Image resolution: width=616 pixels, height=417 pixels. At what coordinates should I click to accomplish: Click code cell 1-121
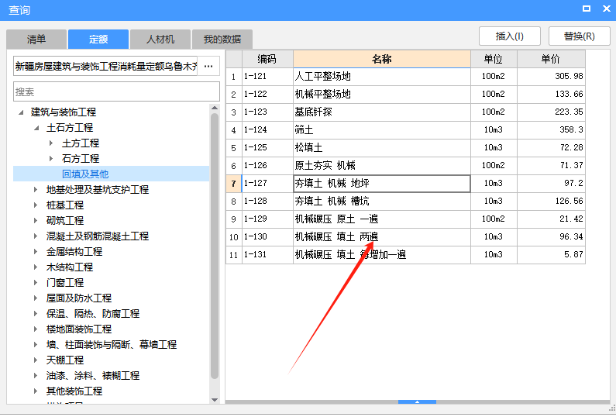click(x=267, y=77)
